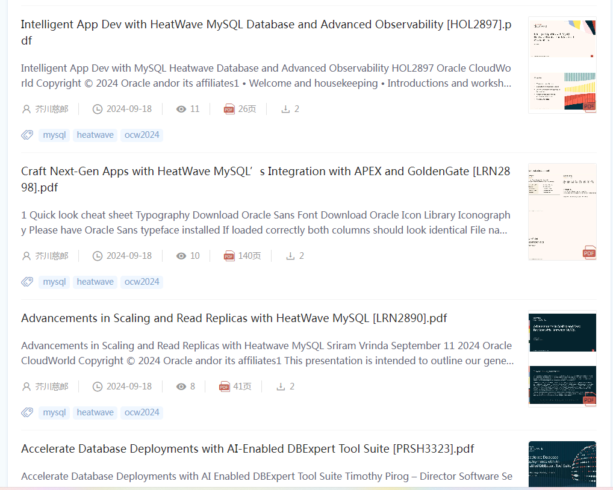Click heatwave tag under LRN2890 document

[x=95, y=412]
